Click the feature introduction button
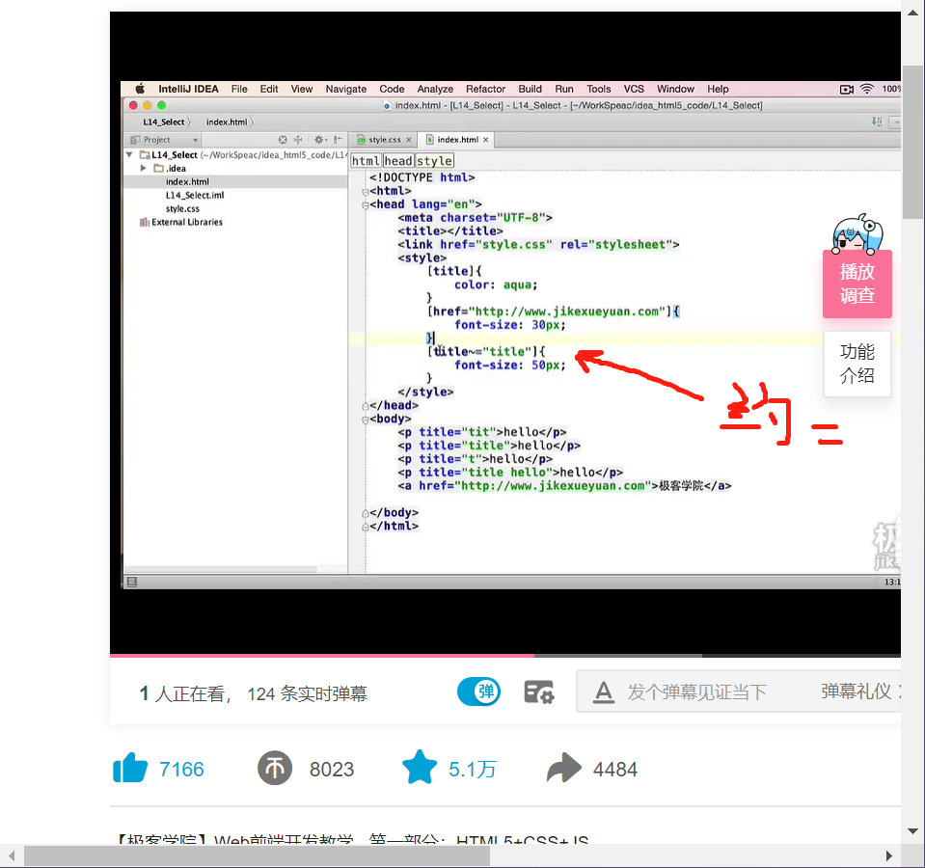This screenshot has width=925, height=868. coord(857,364)
